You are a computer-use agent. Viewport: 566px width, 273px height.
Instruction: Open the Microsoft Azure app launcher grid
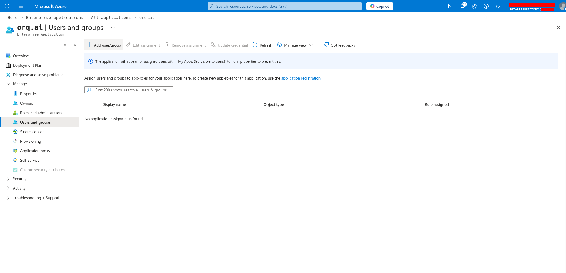pyautogui.click(x=7, y=6)
